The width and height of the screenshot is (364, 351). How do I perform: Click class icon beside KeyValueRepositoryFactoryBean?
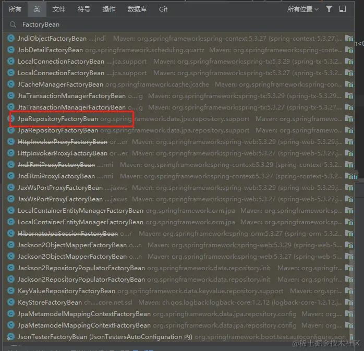10,291
